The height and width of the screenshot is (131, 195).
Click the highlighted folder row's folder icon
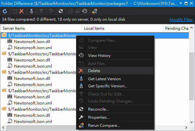point(4,35)
